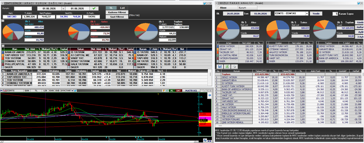364x143 pixels.
Task: Click the KUVEYT-TURK YATI blue swatch in the Azalan table
Action: point(268,46)
